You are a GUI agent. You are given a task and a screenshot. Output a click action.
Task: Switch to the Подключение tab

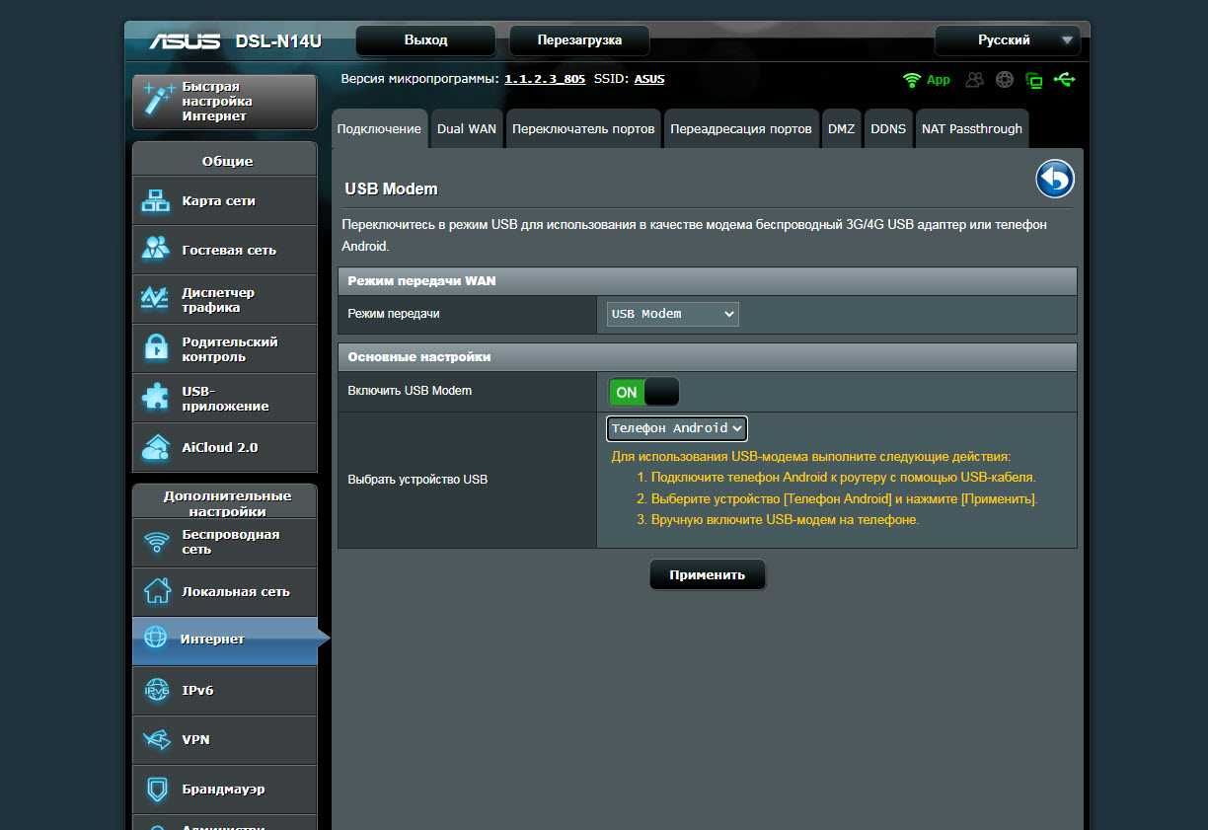tap(379, 129)
